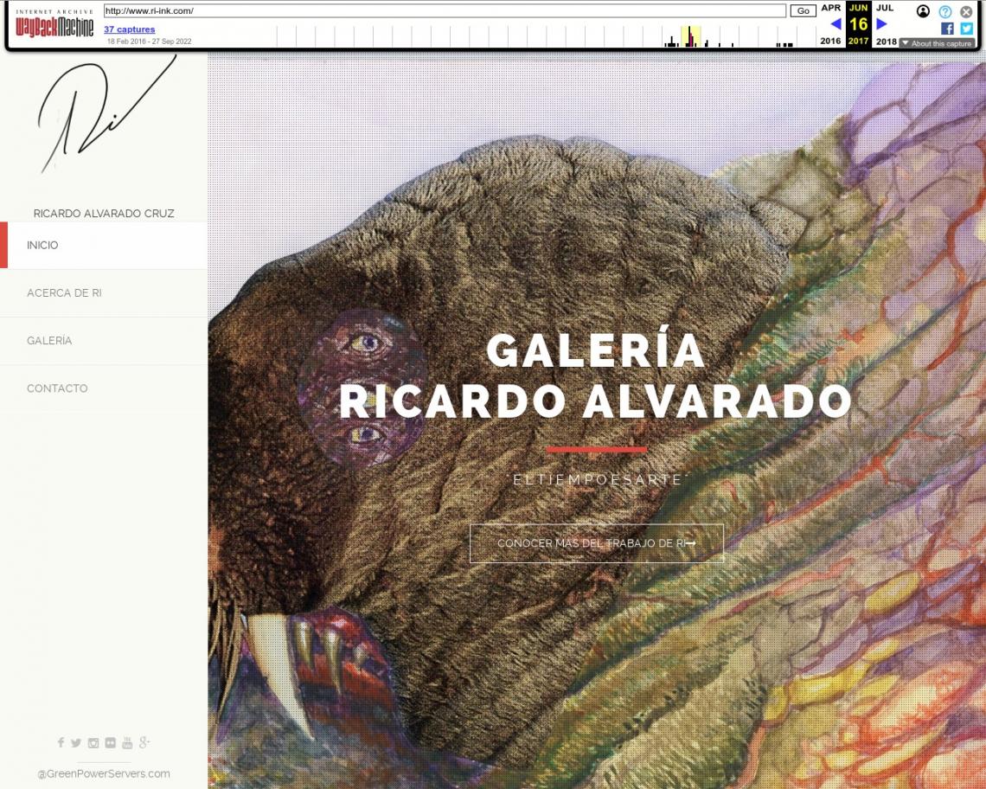This screenshot has width=986, height=789.
Task: Open the sidebar Google Plus social icon
Action: (144, 743)
